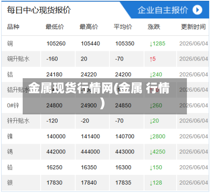
Task: Click the ↑5 change in 铜升贴水 row
Action: click(152, 59)
